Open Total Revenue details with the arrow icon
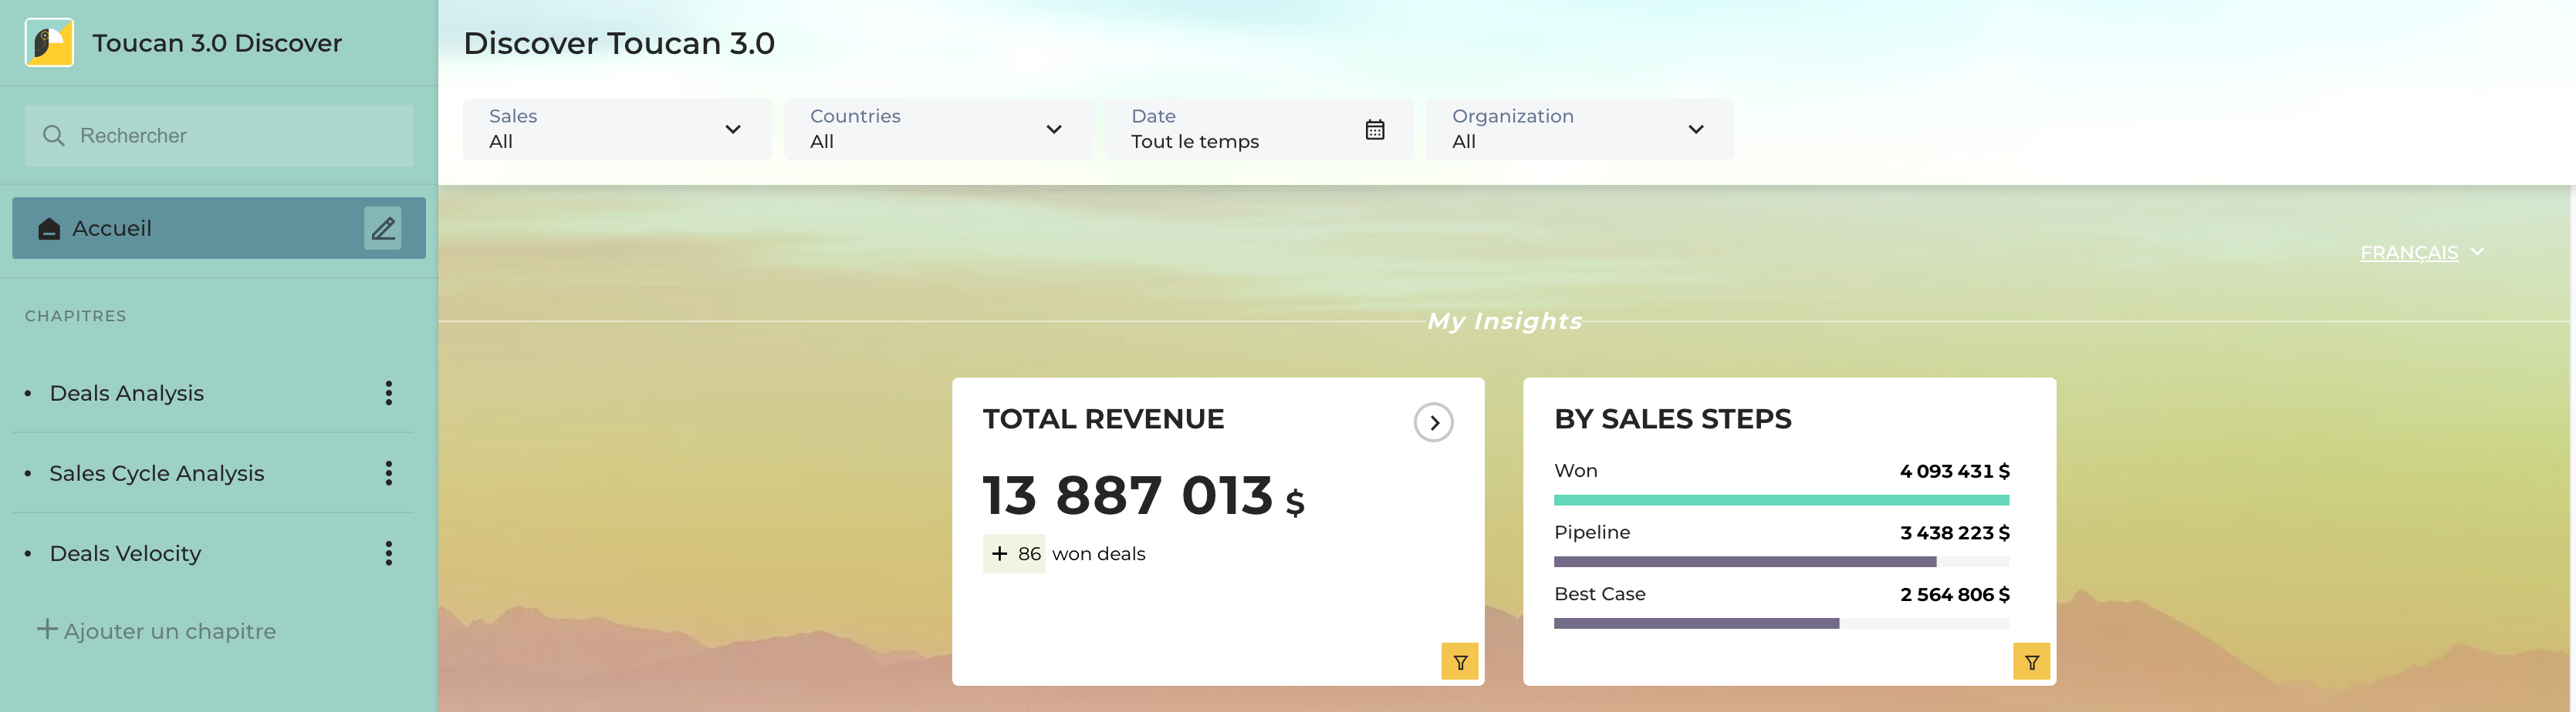This screenshot has width=2576, height=712. [1433, 422]
